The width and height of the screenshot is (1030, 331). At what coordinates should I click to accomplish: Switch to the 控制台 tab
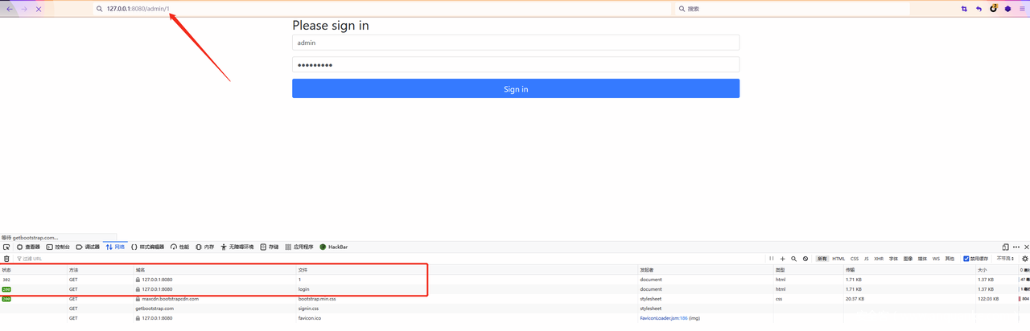(x=58, y=247)
